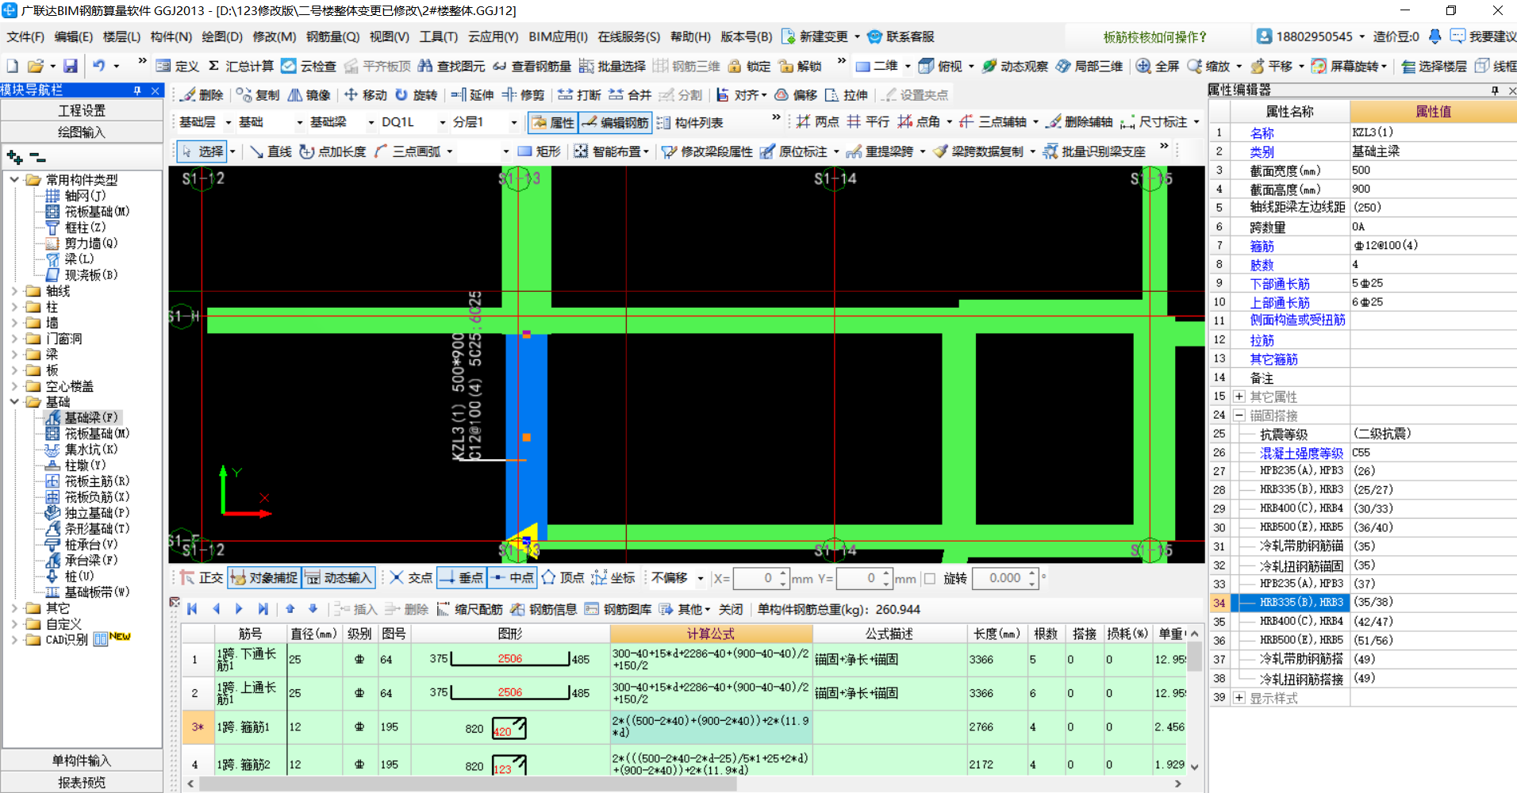
Task: Toggle 对象捕捉 object snap
Action: pos(264,578)
